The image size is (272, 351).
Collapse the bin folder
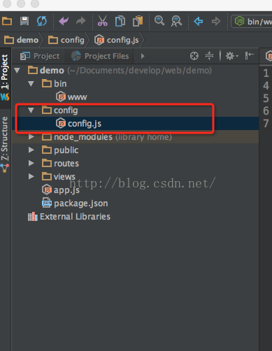pos(31,83)
